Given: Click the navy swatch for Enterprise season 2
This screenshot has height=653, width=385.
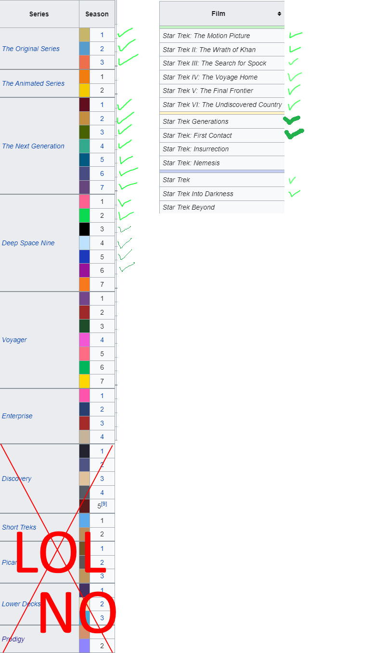Looking at the screenshot, I should click(x=84, y=409).
